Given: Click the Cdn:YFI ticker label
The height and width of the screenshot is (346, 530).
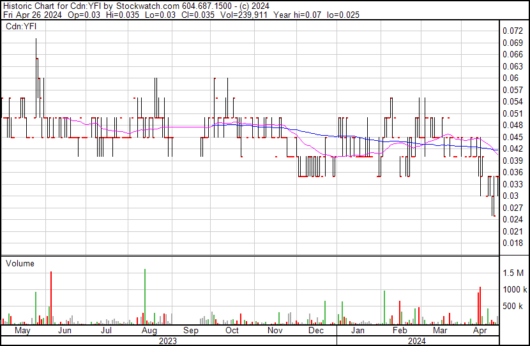Looking at the screenshot, I should point(22,26).
